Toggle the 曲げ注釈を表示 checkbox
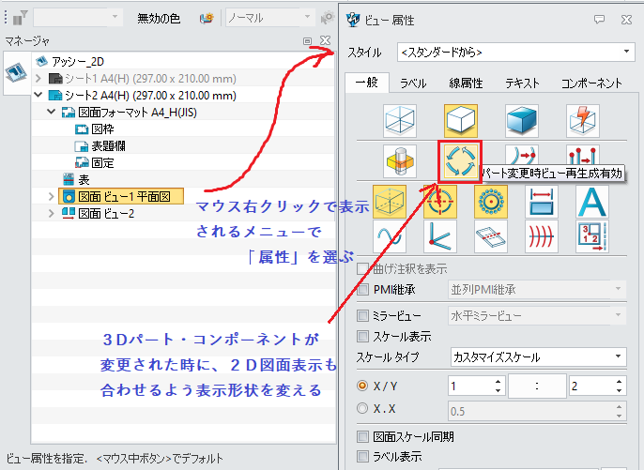 point(362,269)
